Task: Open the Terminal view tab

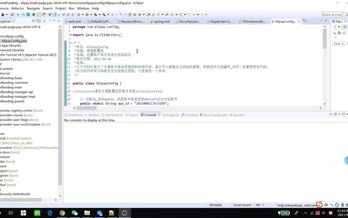Action: pos(189,115)
